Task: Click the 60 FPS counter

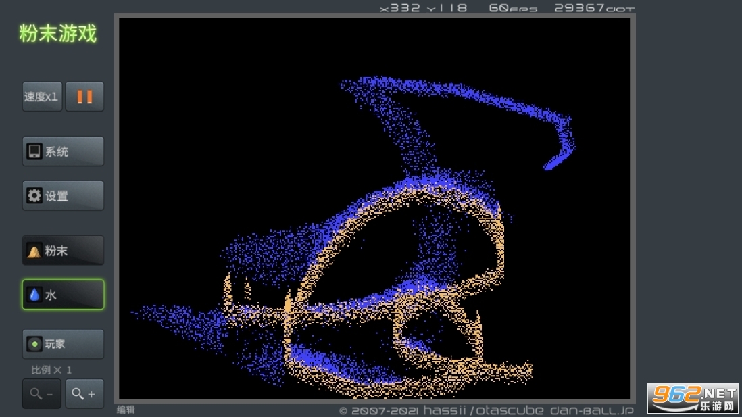Action: click(x=513, y=8)
